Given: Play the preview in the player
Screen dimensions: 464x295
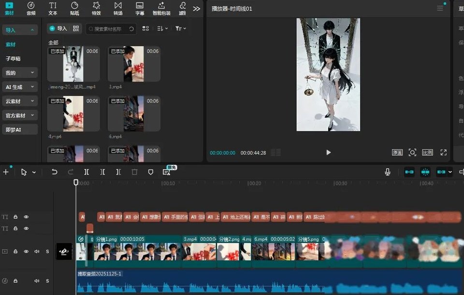Looking at the screenshot, I should tap(329, 152).
